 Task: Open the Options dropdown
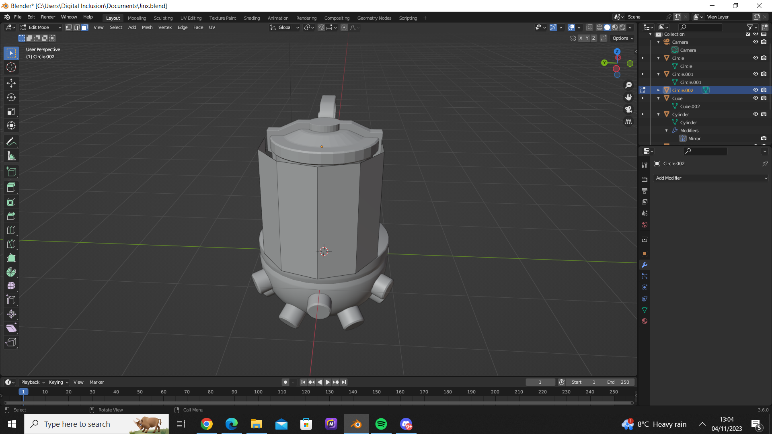click(623, 38)
